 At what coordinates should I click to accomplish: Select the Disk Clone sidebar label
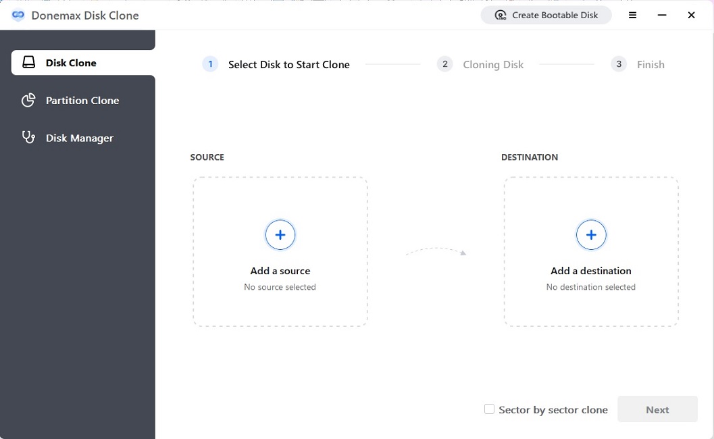[x=71, y=63]
